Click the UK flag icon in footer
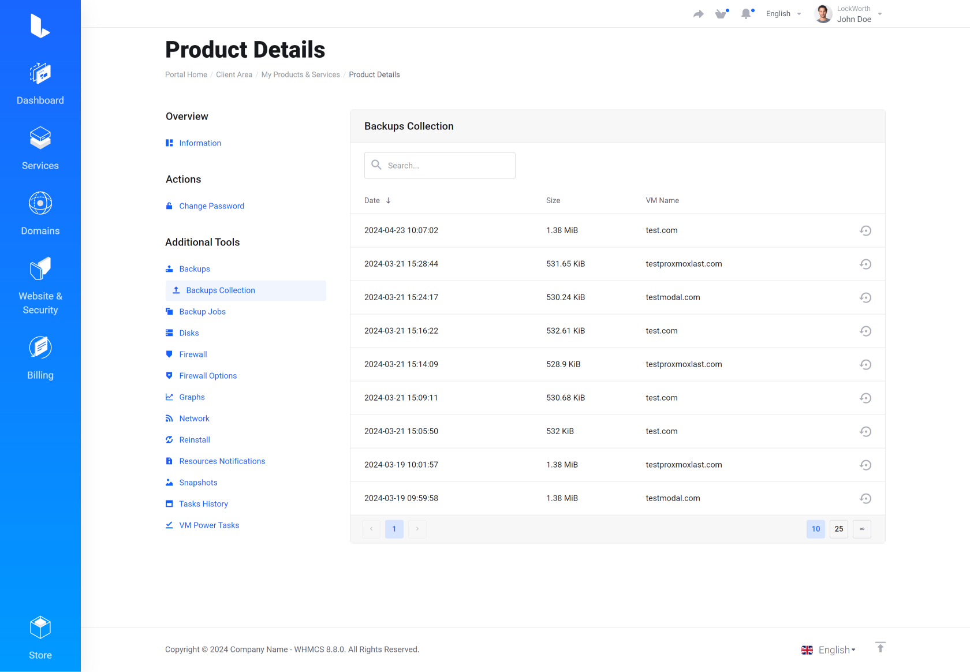This screenshot has width=970, height=672. pos(807,650)
